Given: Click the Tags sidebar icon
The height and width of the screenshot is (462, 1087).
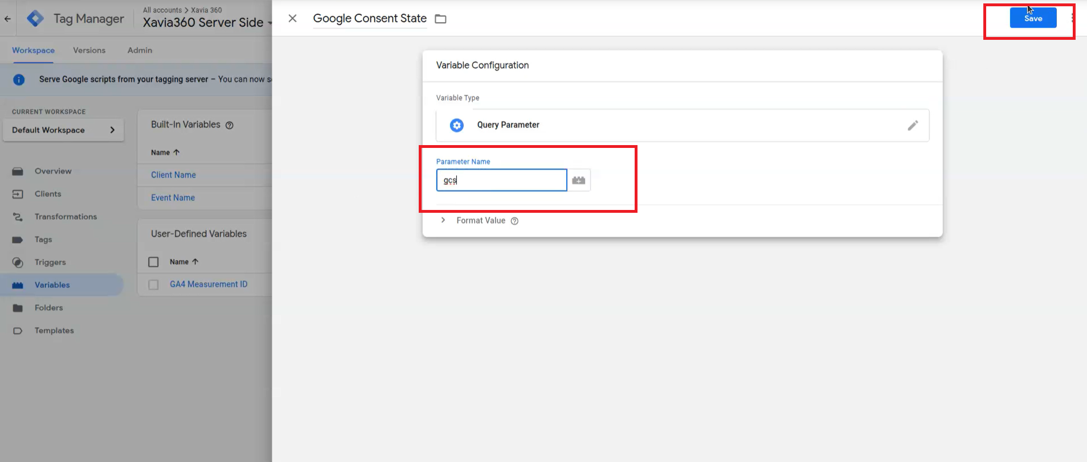Looking at the screenshot, I should (x=18, y=240).
